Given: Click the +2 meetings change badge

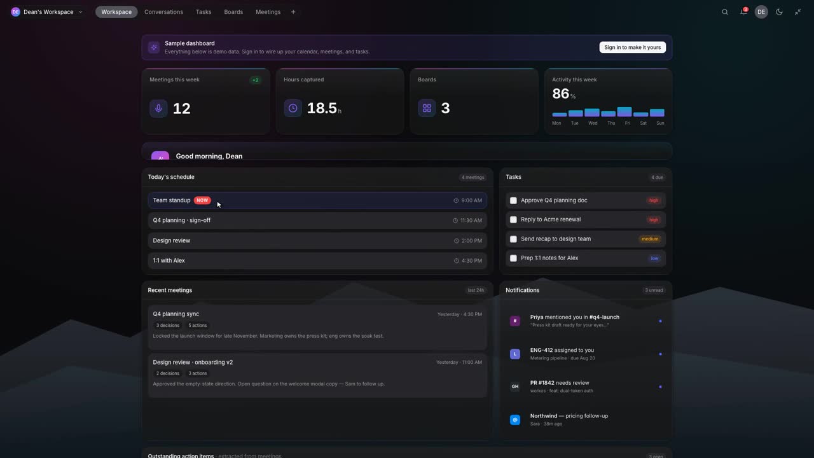Looking at the screenshot, I should click(256, 80).
